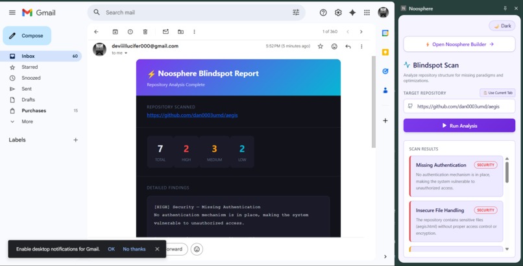Open the Gemini sparkle icon
This screenshot has height=266, width=523.
[352, 13]
